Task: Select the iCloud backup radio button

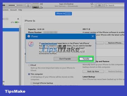Action: (29, 65)
